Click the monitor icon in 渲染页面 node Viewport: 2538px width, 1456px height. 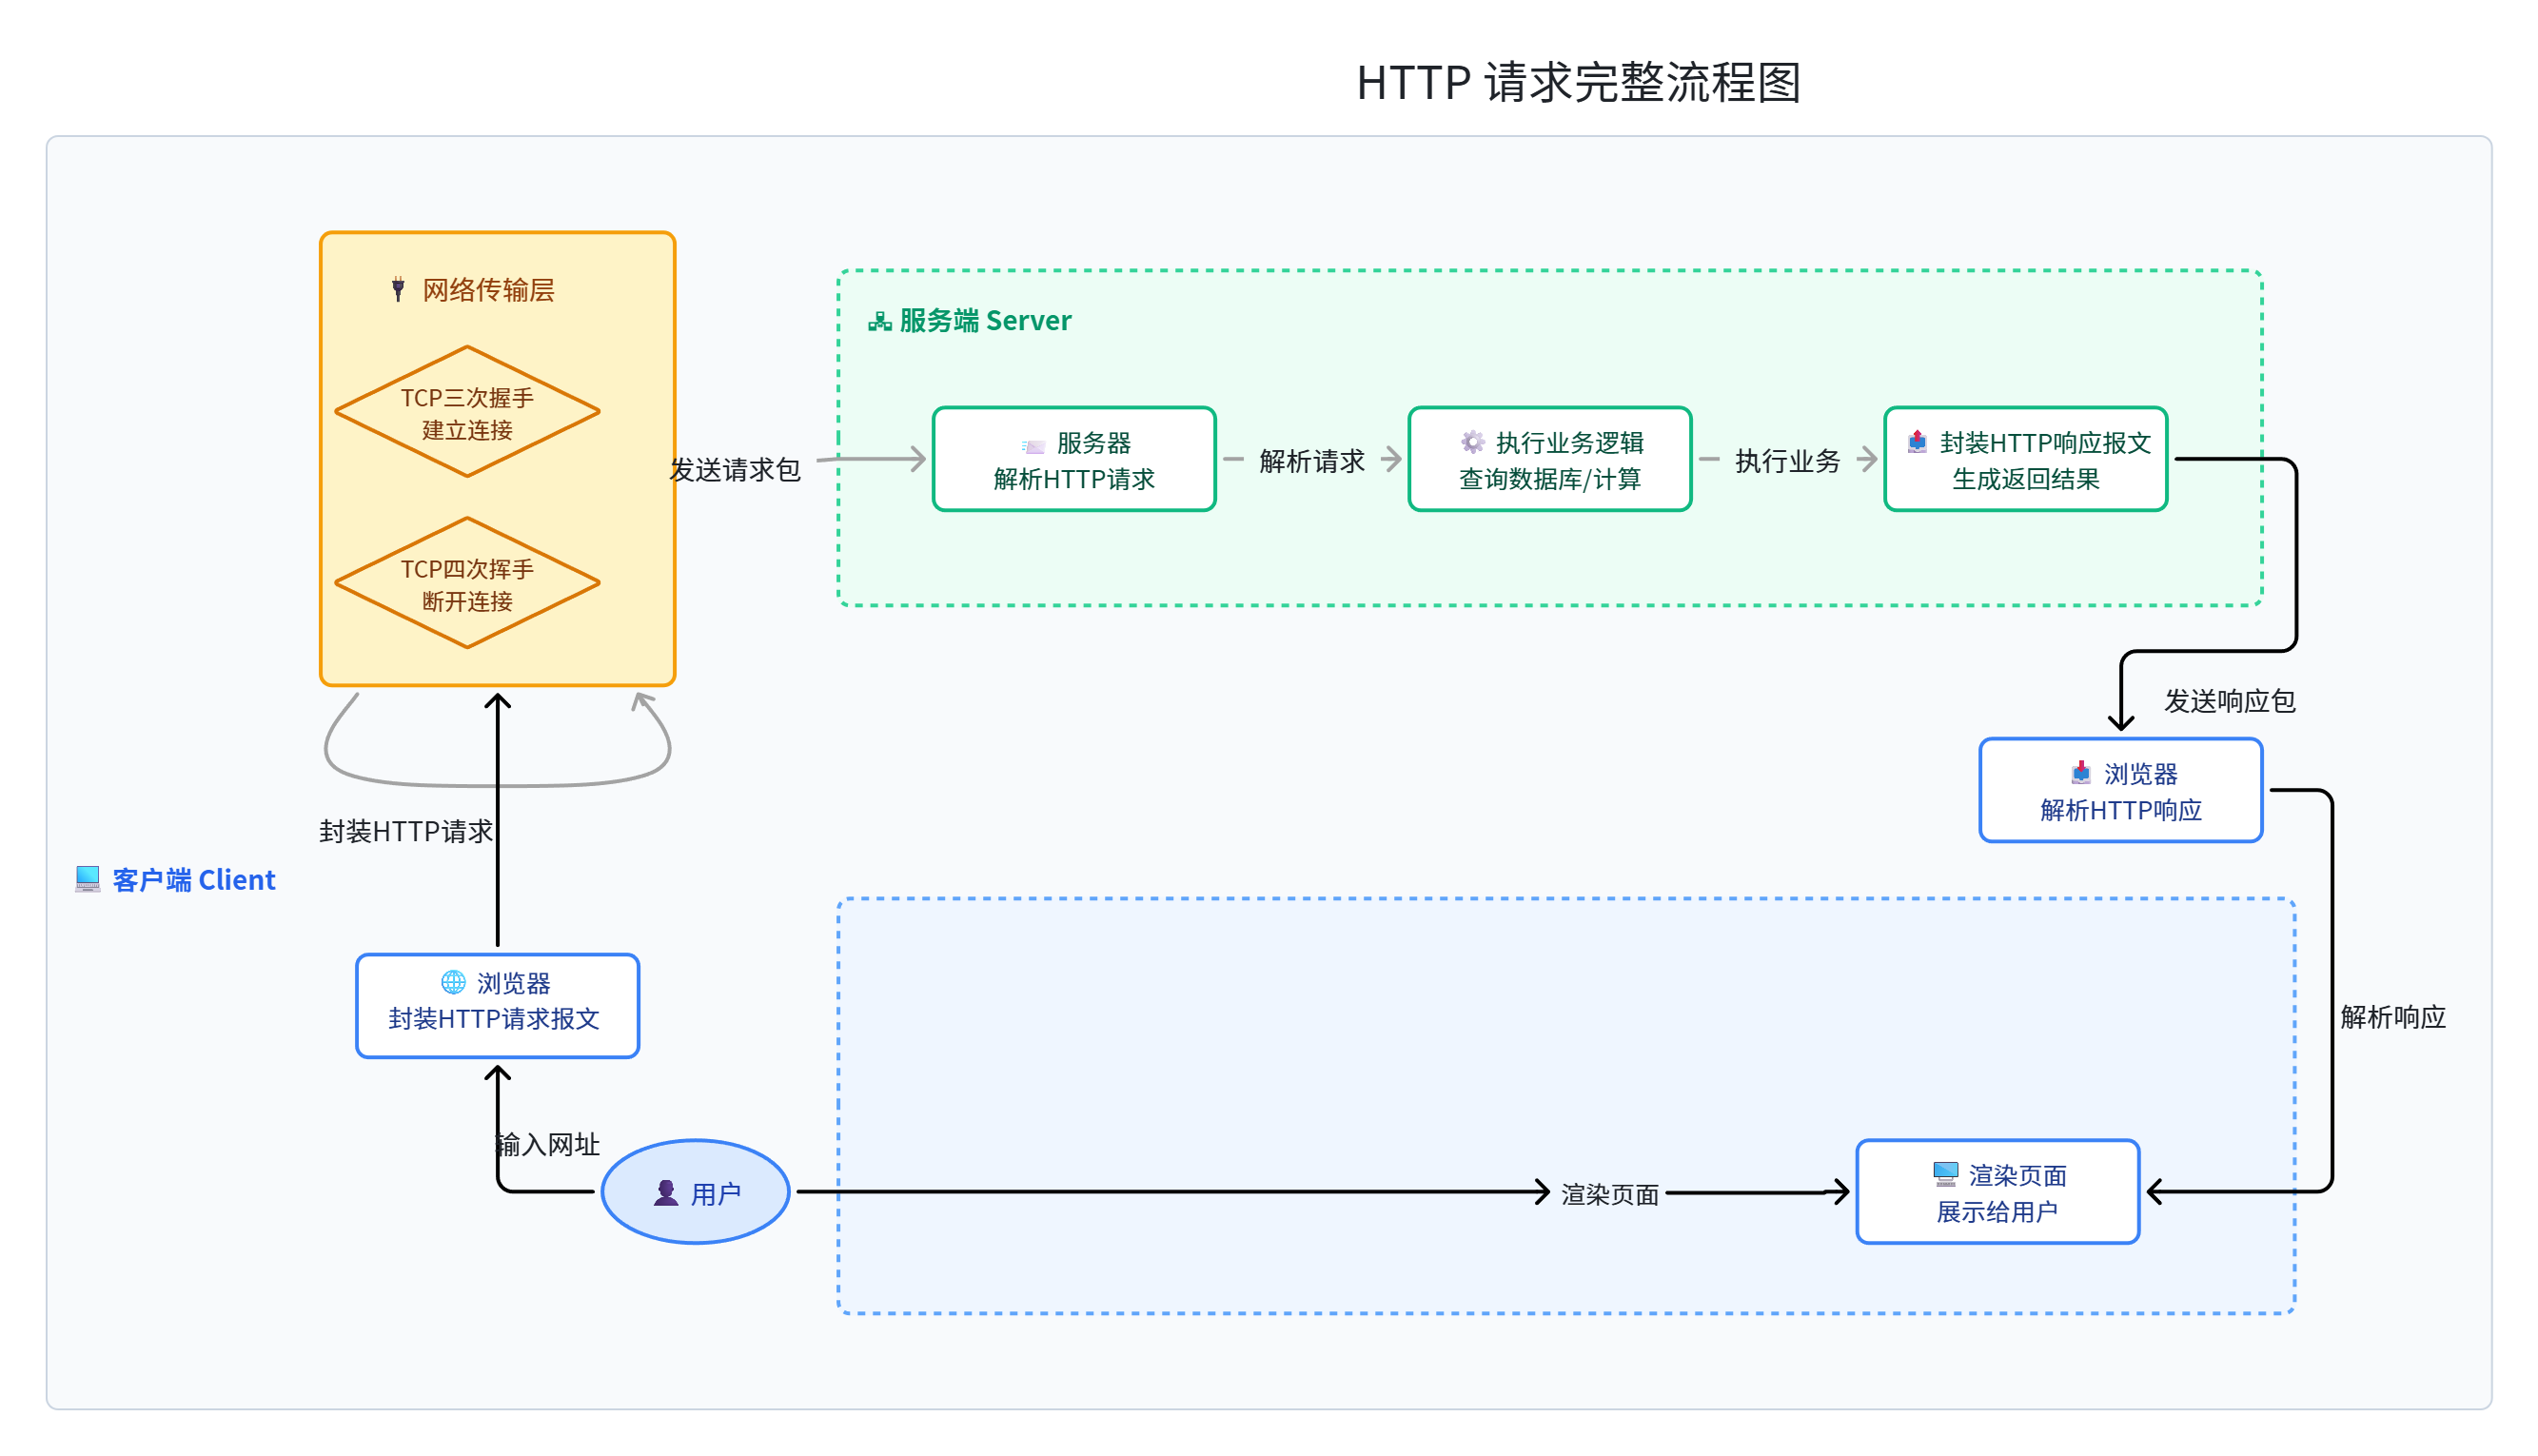(x=1945, y=1174)
